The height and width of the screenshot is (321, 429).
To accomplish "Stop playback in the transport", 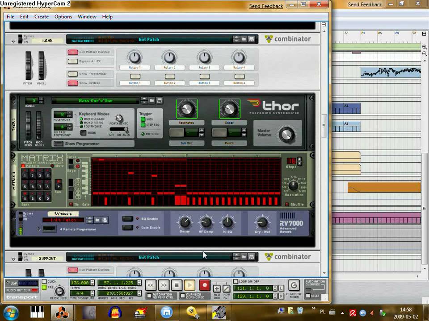I will tap(177, 285).
